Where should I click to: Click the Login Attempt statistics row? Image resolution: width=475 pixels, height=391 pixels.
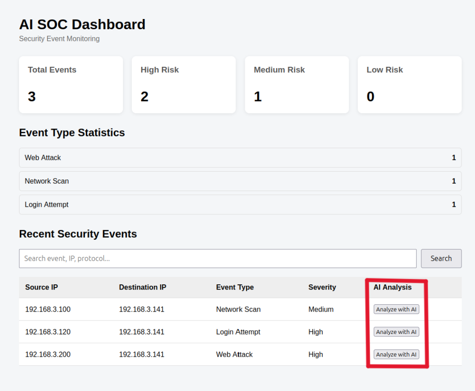pos(240,205)
